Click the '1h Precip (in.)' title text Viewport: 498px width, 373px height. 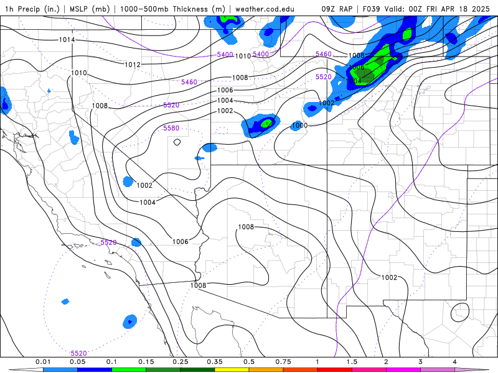[32, 9]
